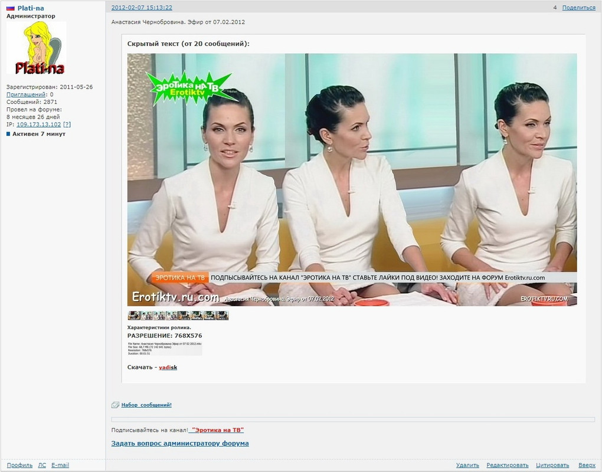Click the yadisk download link
This screenshot has height=472, width=602.
point(168,367)
